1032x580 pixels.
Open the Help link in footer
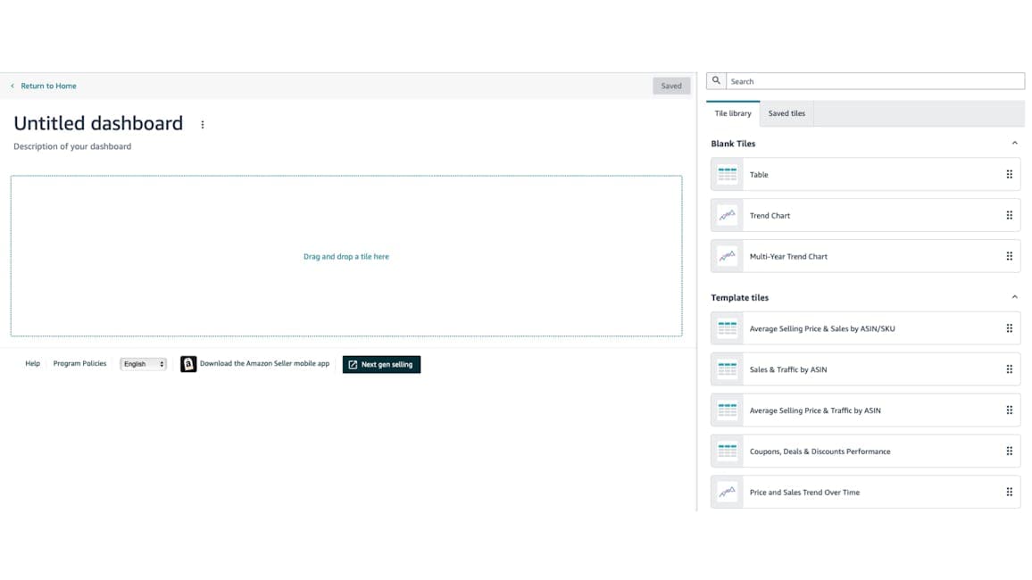32,364
